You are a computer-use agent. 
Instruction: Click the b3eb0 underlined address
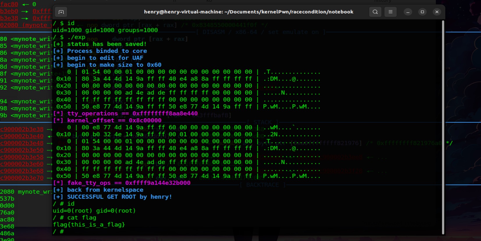click(x=9, y=11)
